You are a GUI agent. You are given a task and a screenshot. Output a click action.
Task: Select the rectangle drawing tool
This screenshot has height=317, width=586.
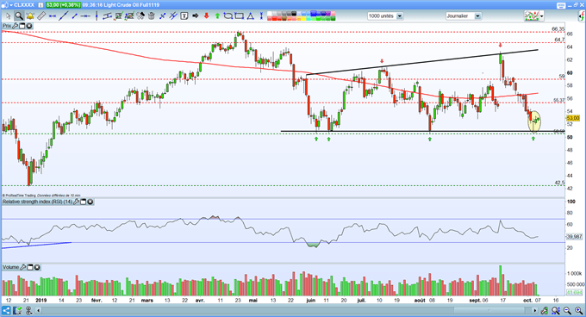240,16
